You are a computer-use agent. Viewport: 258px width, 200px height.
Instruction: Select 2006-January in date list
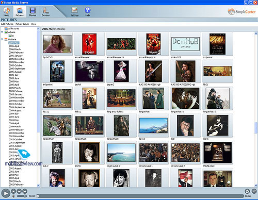pyautogui.click(x=15, y=56)
